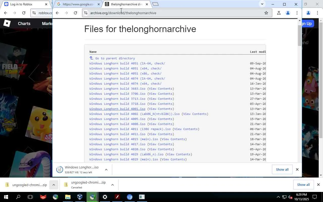This screenshot has height=202, width=323.
Task: Open the profile icon in the archive.org window
Action: 288,13
